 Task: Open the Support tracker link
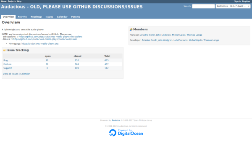(x=8, y=68)
